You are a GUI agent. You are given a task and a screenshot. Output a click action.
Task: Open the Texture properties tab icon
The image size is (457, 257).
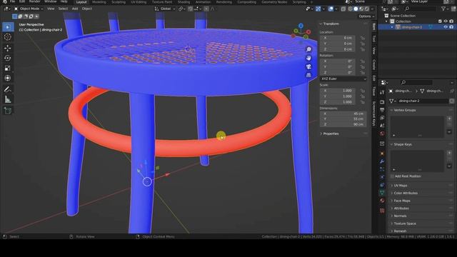[x=382, y=211]
